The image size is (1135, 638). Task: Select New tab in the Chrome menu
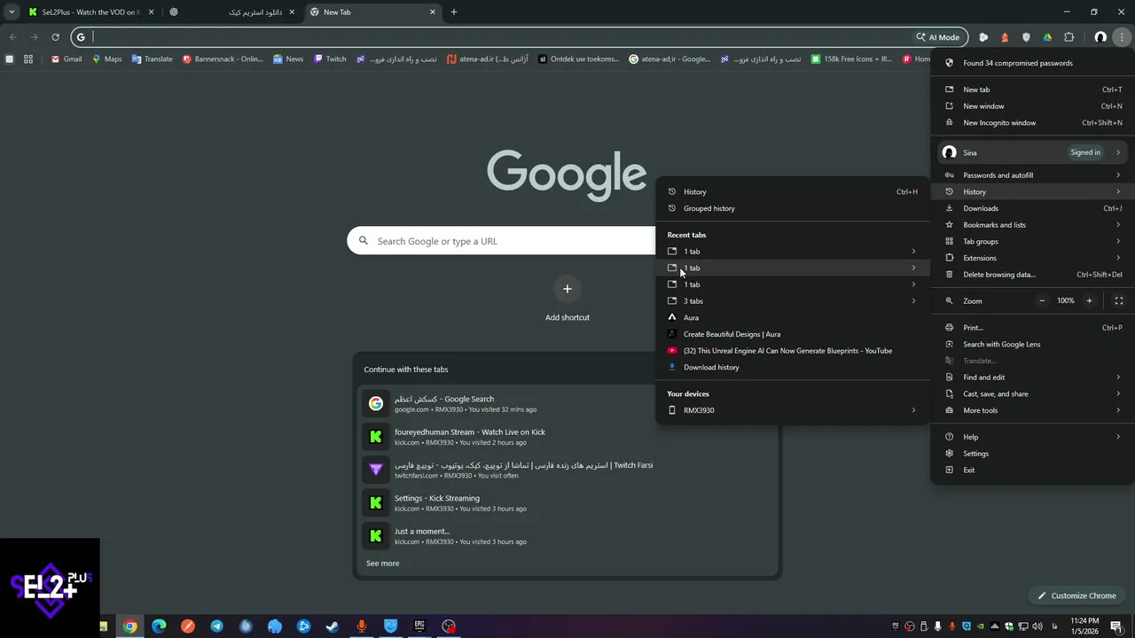(x=1033, y=89)
